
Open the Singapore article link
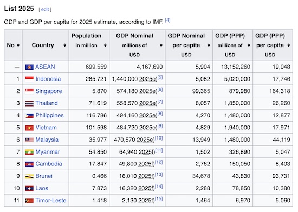tap(49, 91)
